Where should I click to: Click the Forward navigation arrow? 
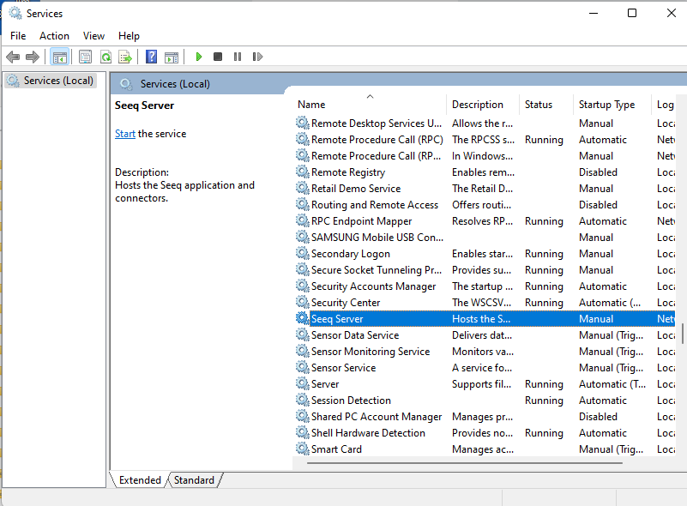pos(33,57)
